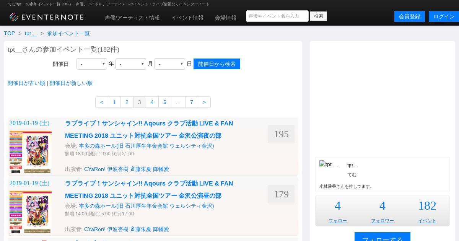
Task: Click participant count 179
Action: (281, 194)
